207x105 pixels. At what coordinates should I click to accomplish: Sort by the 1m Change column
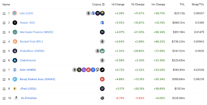point(158,4)
